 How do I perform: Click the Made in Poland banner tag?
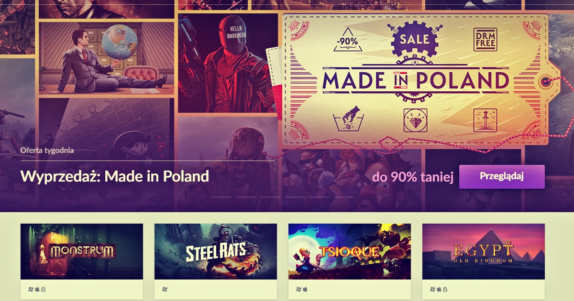415,80
